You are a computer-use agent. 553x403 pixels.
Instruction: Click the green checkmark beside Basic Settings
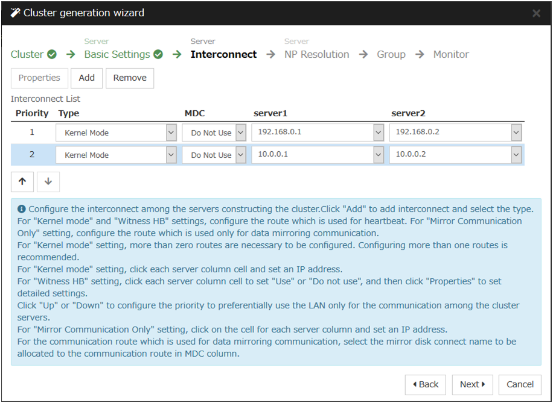pyautogui.click(x=158, y=55)
